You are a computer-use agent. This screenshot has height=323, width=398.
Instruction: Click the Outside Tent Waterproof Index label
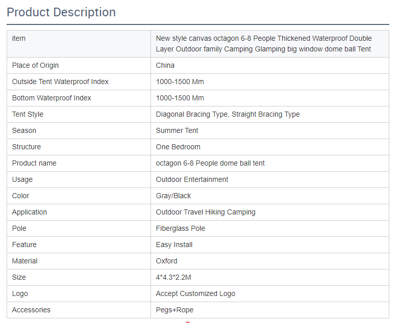(60, 82)
